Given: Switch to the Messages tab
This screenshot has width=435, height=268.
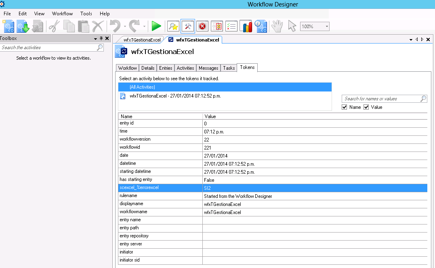Looking at the screenshot, I should 208,68.
